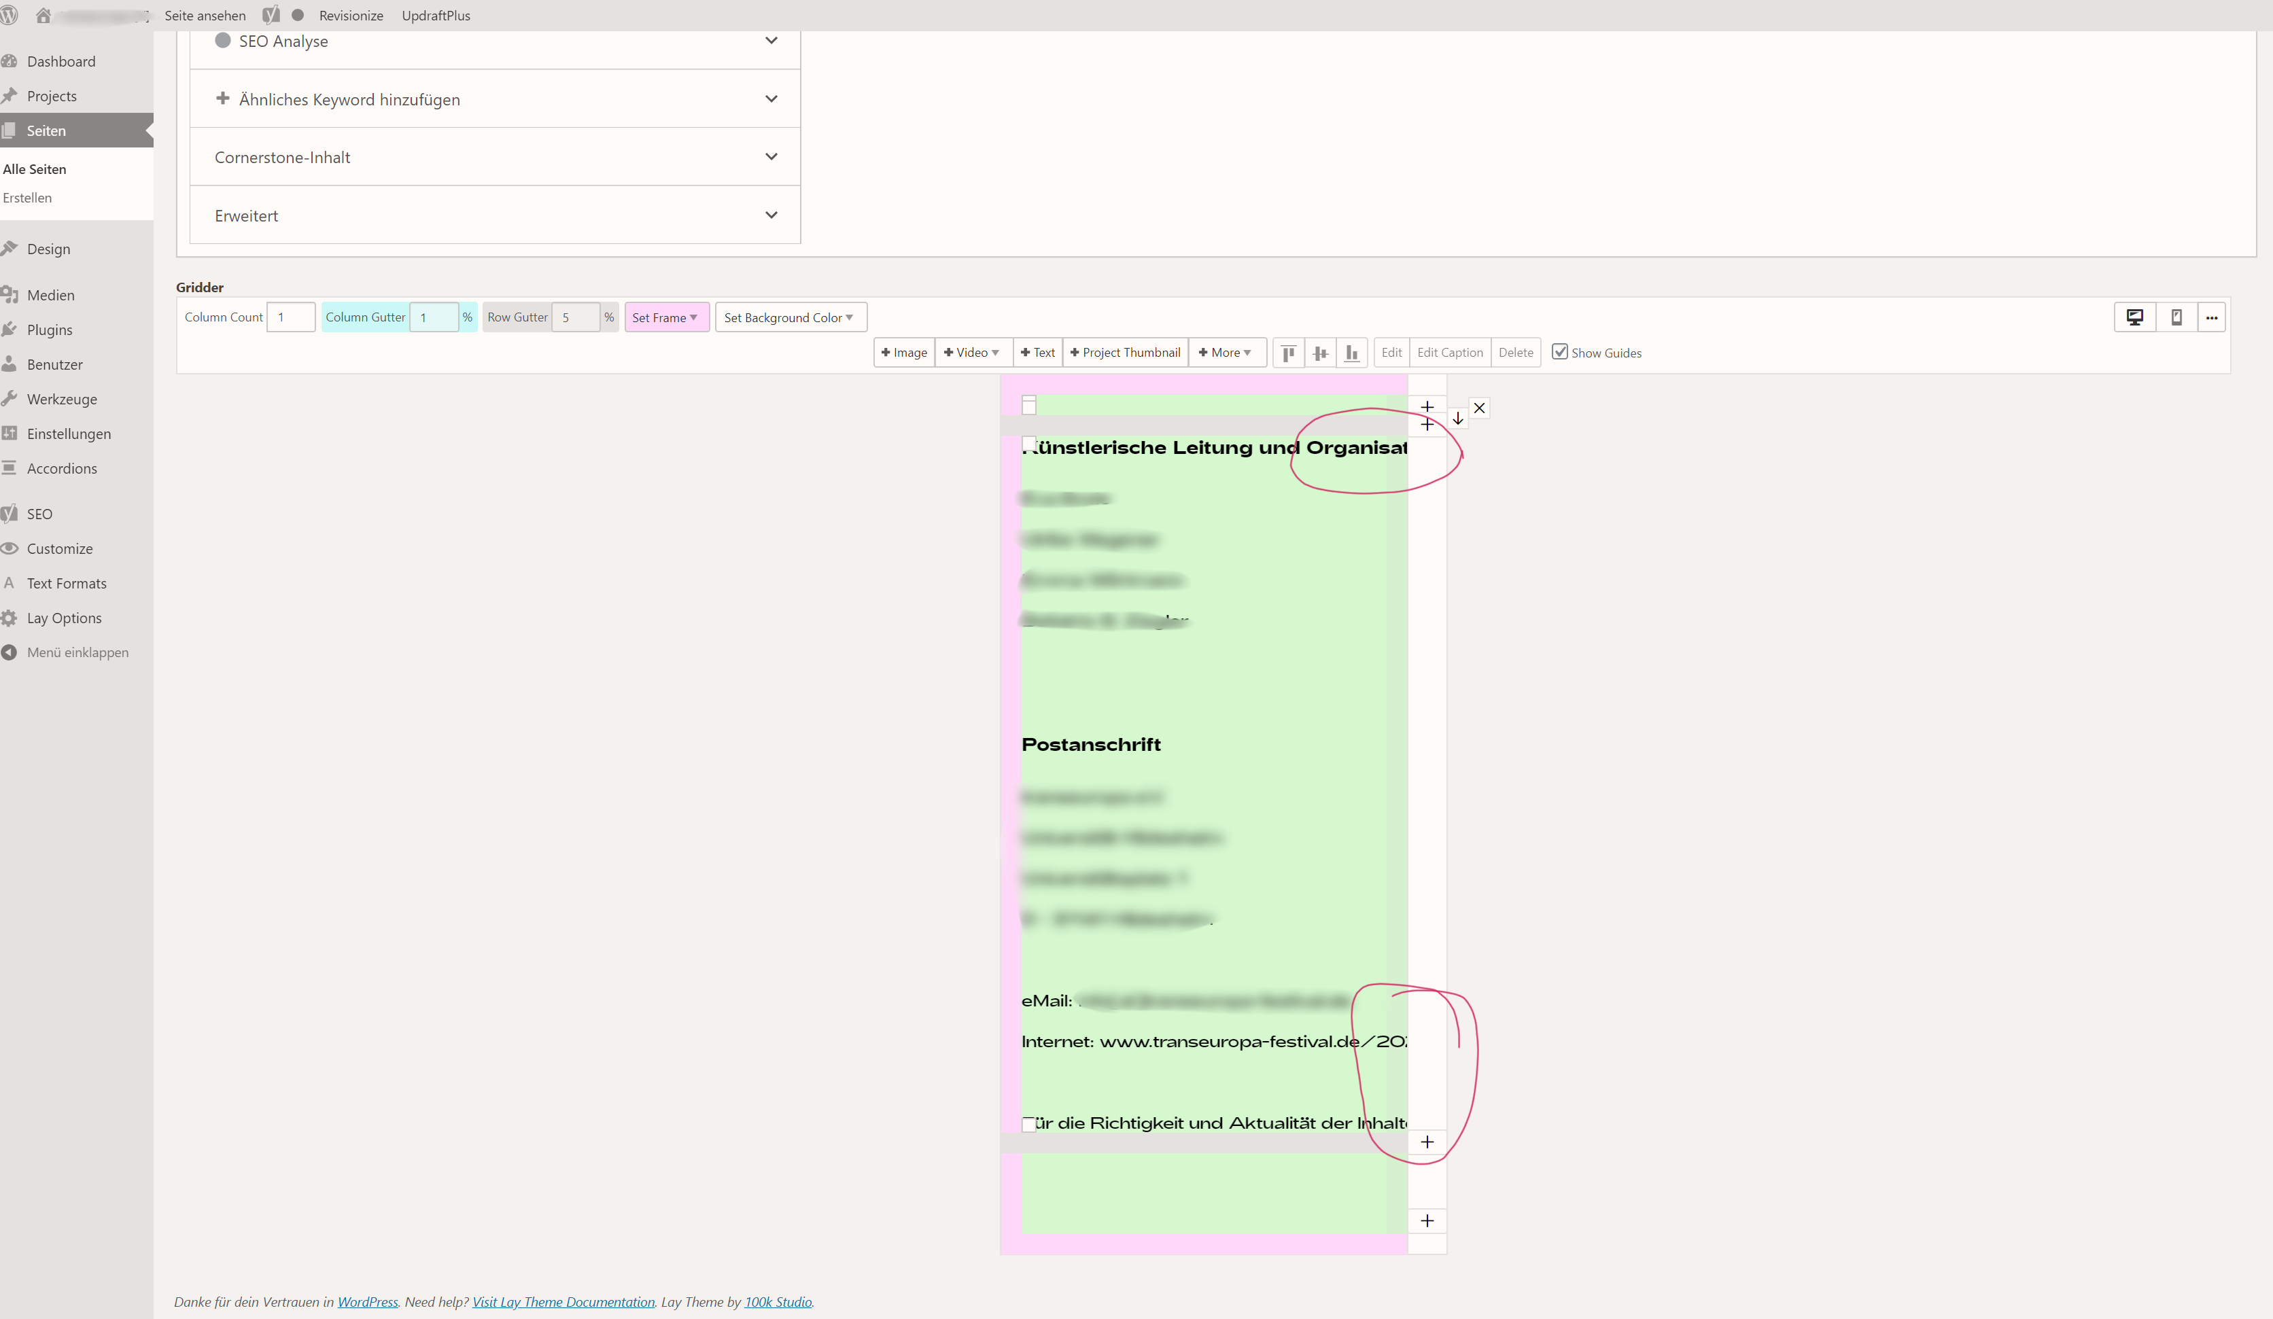Image resolution: width=2273 pixels, height=1319 pixels.
Task: Click the align top icon
Action: [1288, 353]
